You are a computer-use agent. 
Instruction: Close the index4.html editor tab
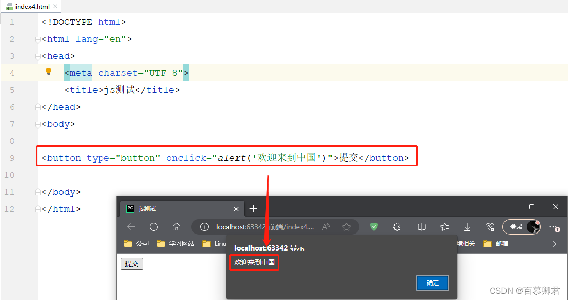coord(55,6)
